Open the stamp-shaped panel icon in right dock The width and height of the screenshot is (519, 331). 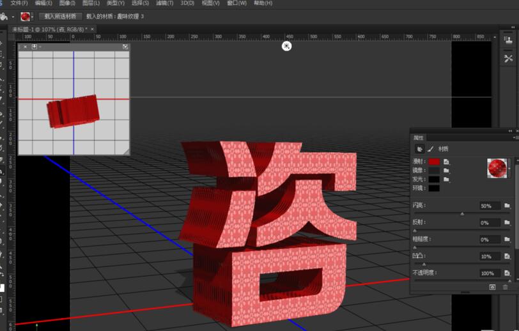tap(508, 41)
